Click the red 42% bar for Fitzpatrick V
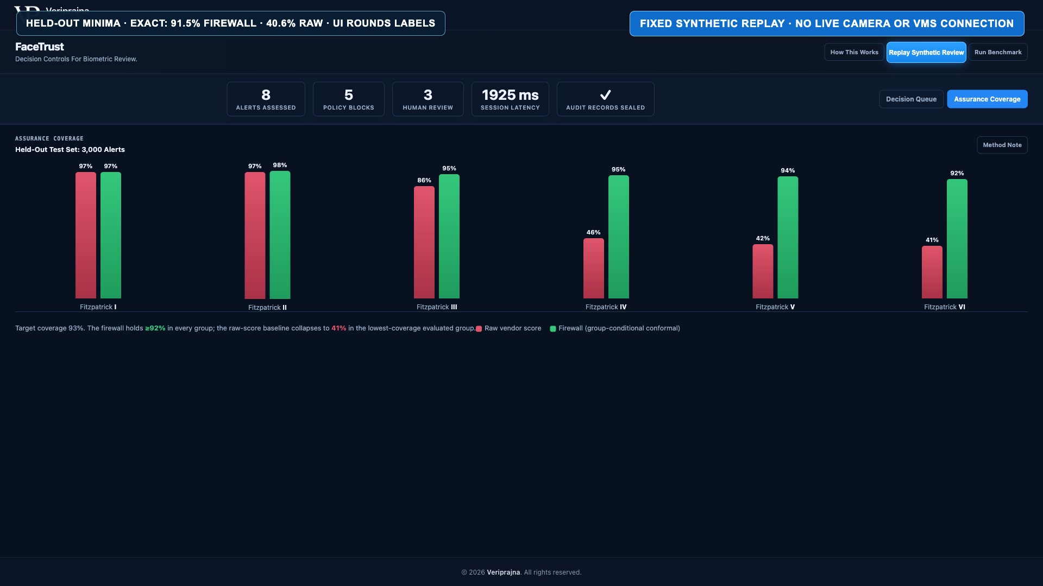 click(763, 271)
